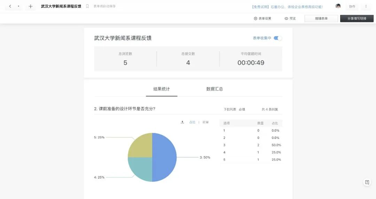Click the 占比 column header in table
The image size is (376, 199).
click(275, 123)
